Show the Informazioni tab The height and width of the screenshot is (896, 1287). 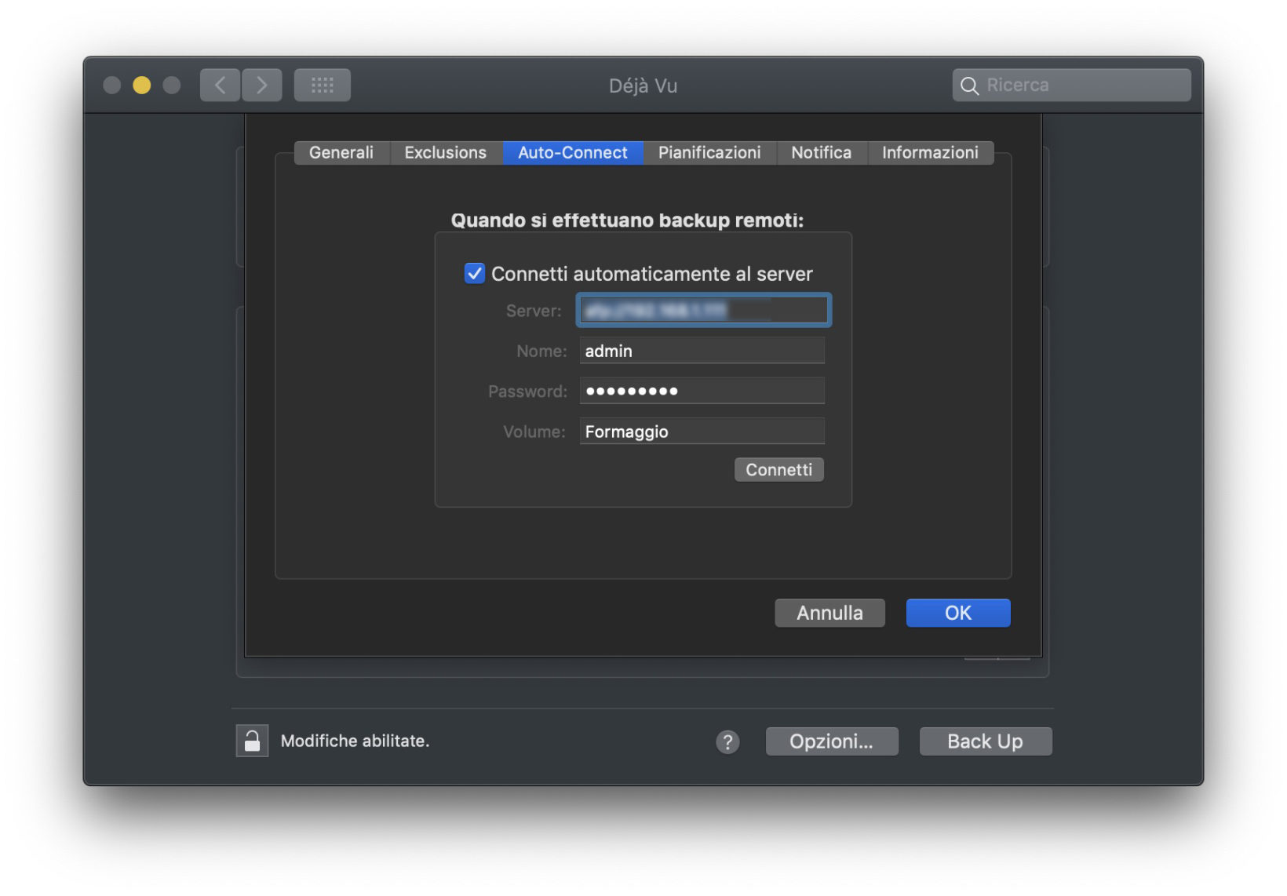930,152
